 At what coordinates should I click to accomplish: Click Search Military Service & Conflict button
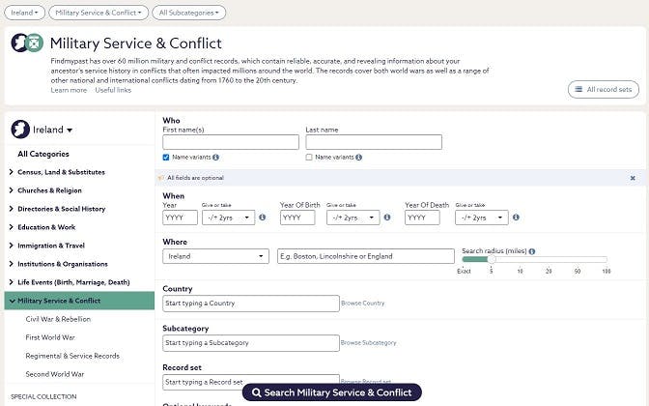[332, 392]
